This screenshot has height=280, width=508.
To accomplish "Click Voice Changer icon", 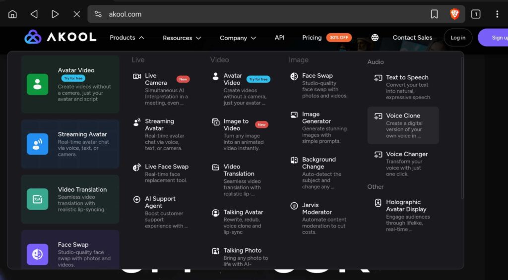I will (378, 155).
